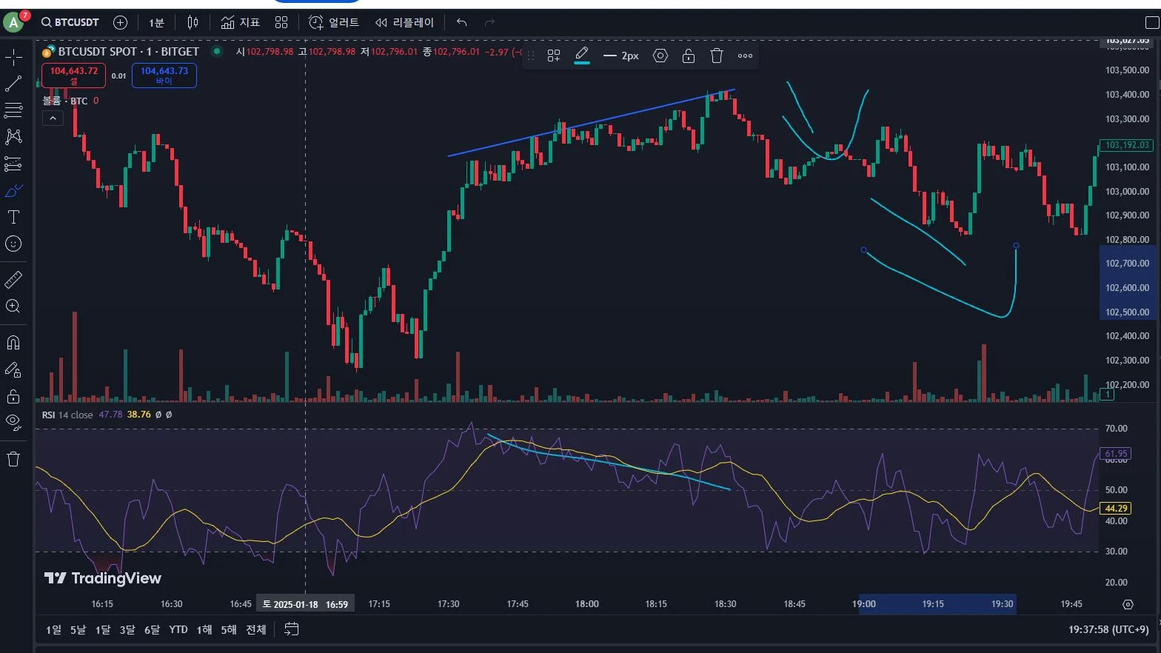
Task: Collapse the indicator legend with the arrow
Action: pyautogui.click(x=53, y=118)
